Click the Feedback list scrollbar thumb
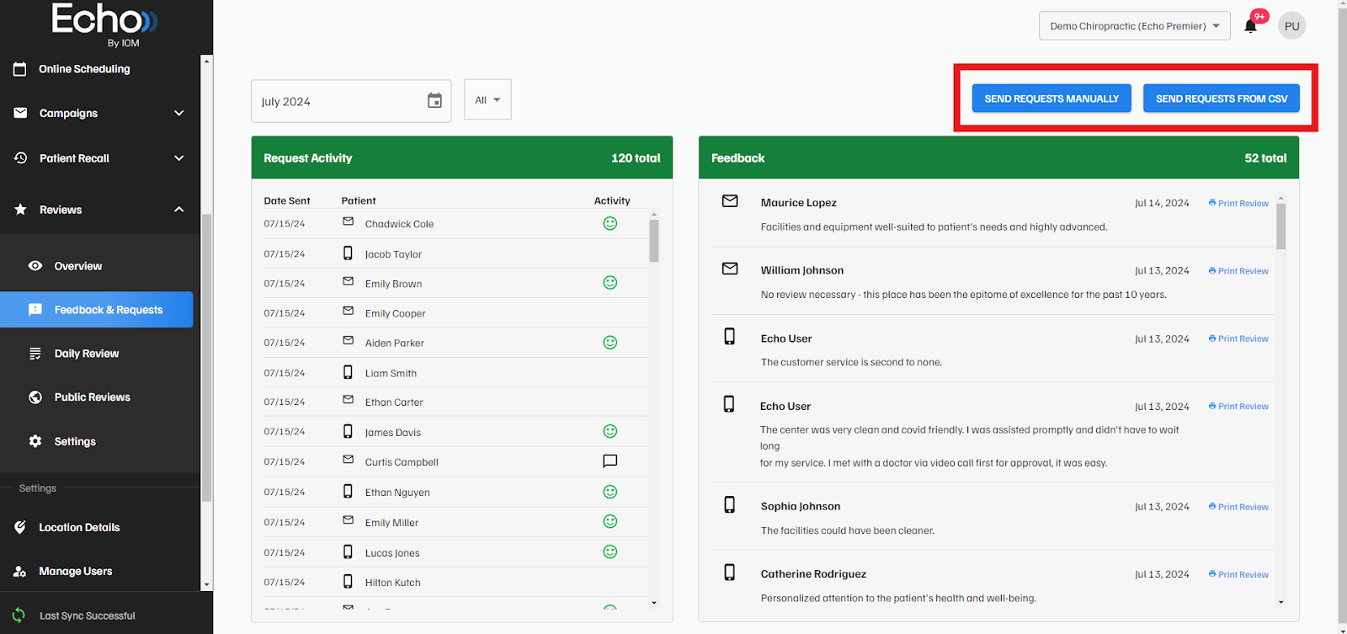 1281,226
